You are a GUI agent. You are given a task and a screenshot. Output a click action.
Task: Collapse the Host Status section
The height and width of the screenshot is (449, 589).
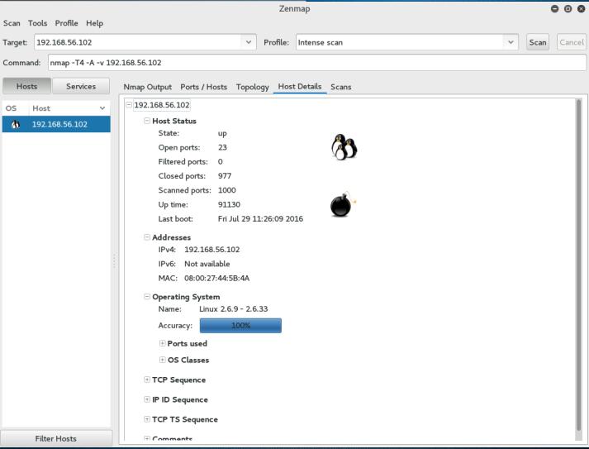[x=147, y=121]
